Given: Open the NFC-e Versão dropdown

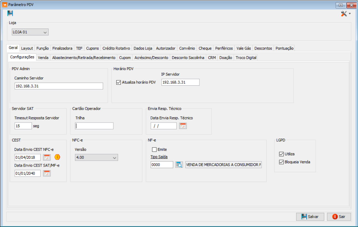Looking at the screenshot, I should pos(96,157).
